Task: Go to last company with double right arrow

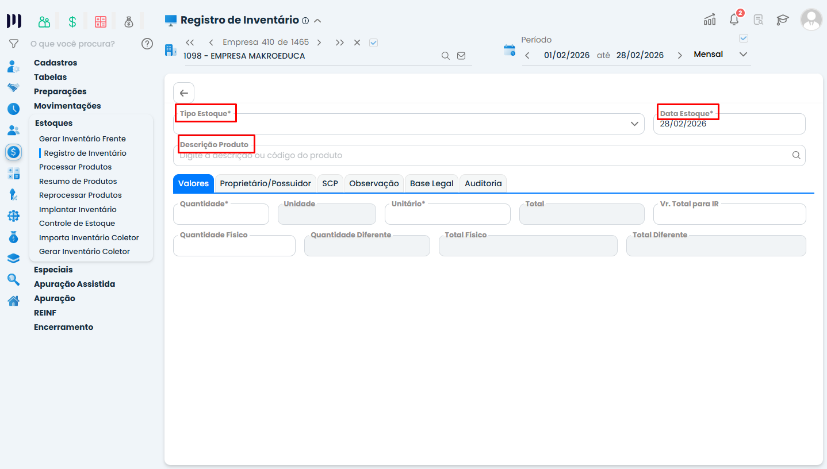Action: 340,43
